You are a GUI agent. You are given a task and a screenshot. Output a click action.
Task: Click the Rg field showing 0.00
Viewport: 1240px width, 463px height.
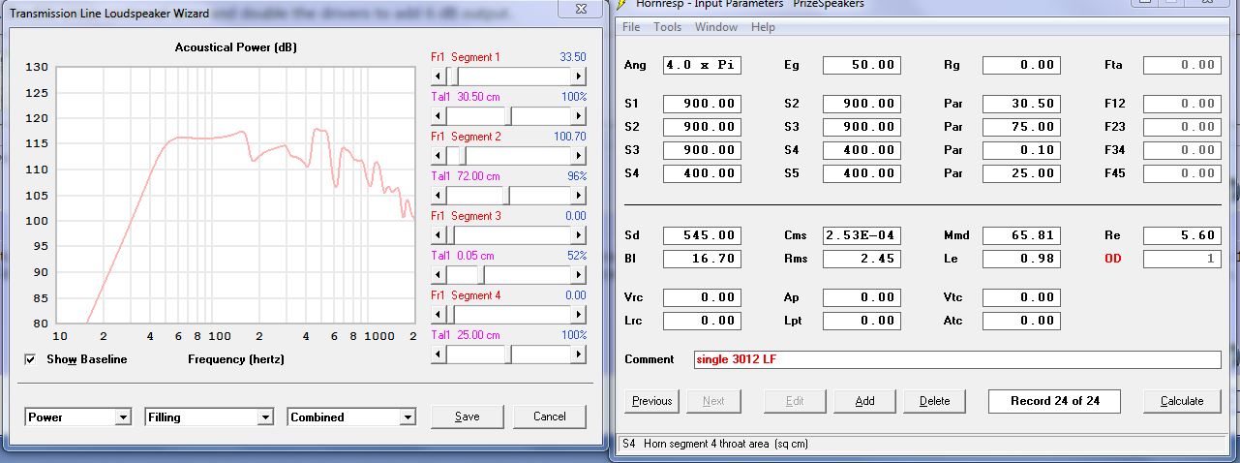coord(1021,66)
